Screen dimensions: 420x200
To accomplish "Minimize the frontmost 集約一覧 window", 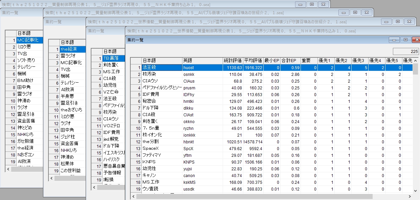I will pos(394,40).
